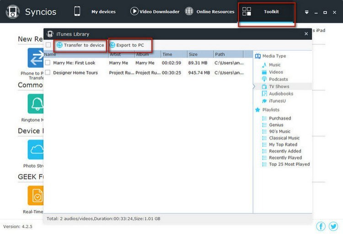Sort by the Size column header
Screen dimensions: 343x235
click(x=200, y=54)
